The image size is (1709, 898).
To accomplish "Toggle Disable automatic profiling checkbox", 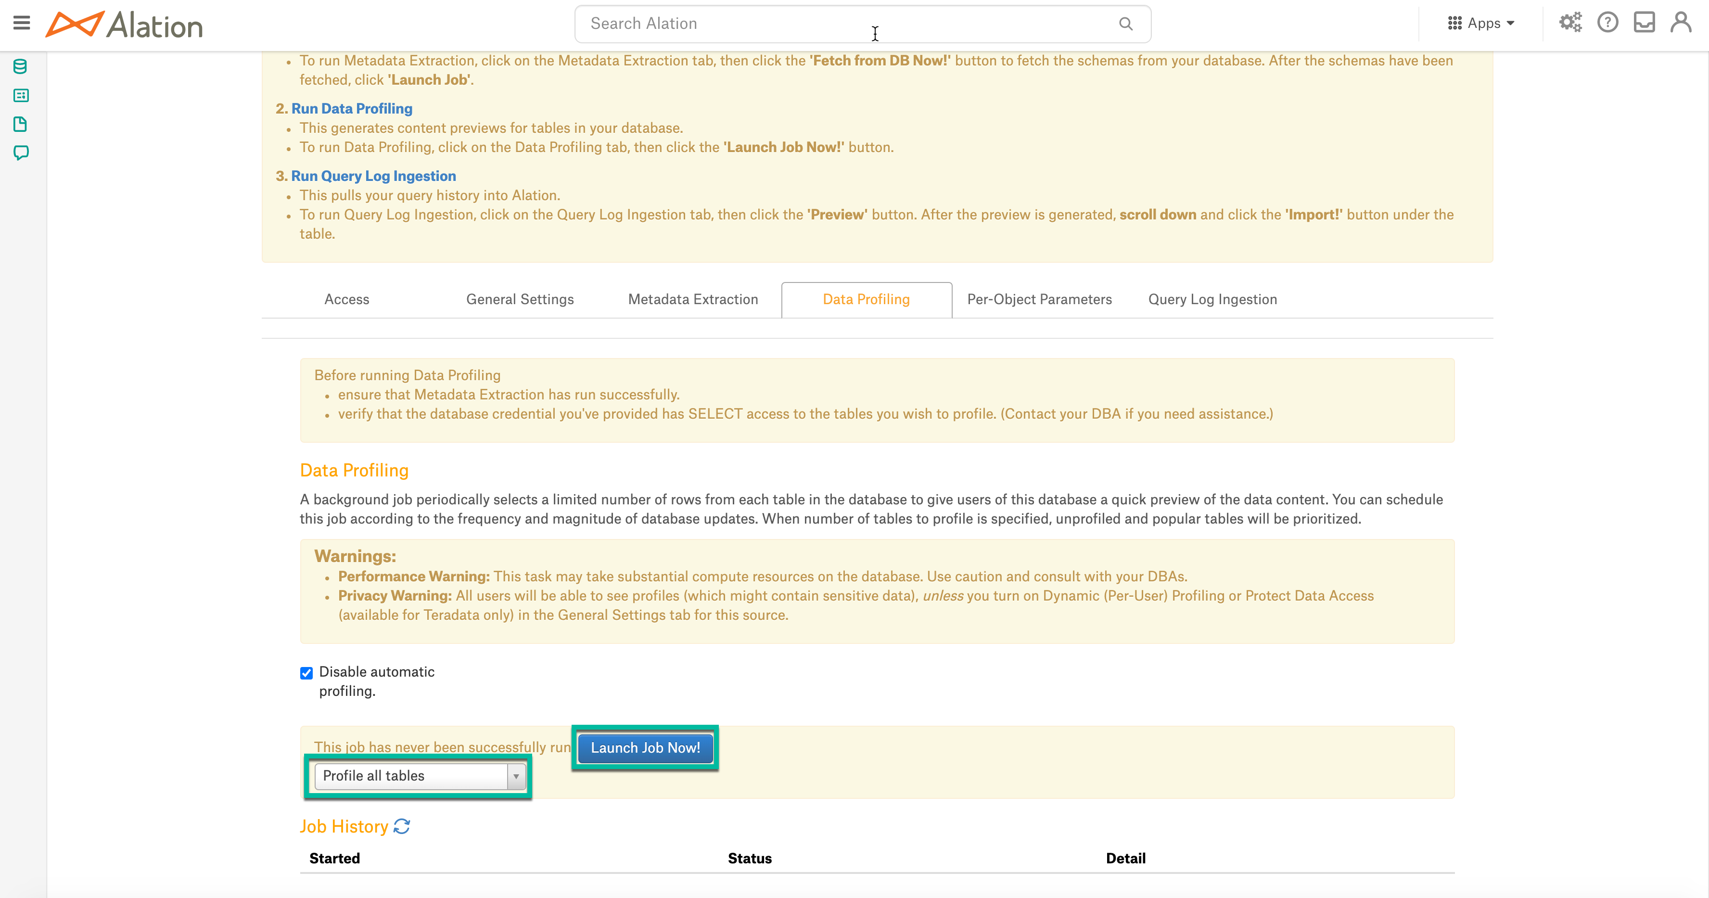I will 306,673.
